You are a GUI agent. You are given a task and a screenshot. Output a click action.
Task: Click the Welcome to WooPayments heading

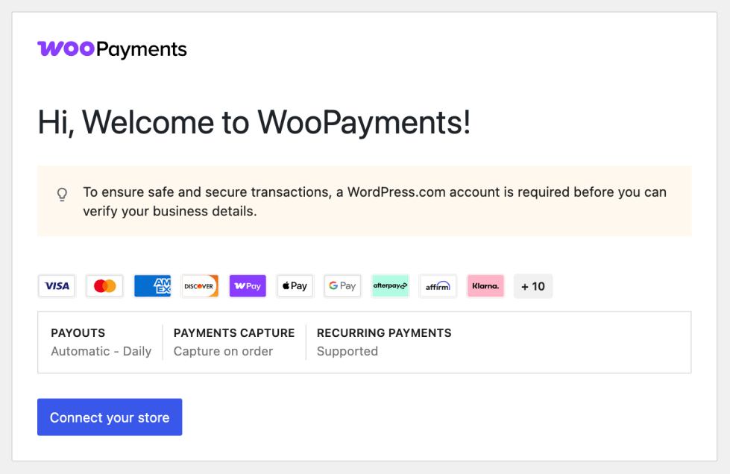[x=254, y=123]
